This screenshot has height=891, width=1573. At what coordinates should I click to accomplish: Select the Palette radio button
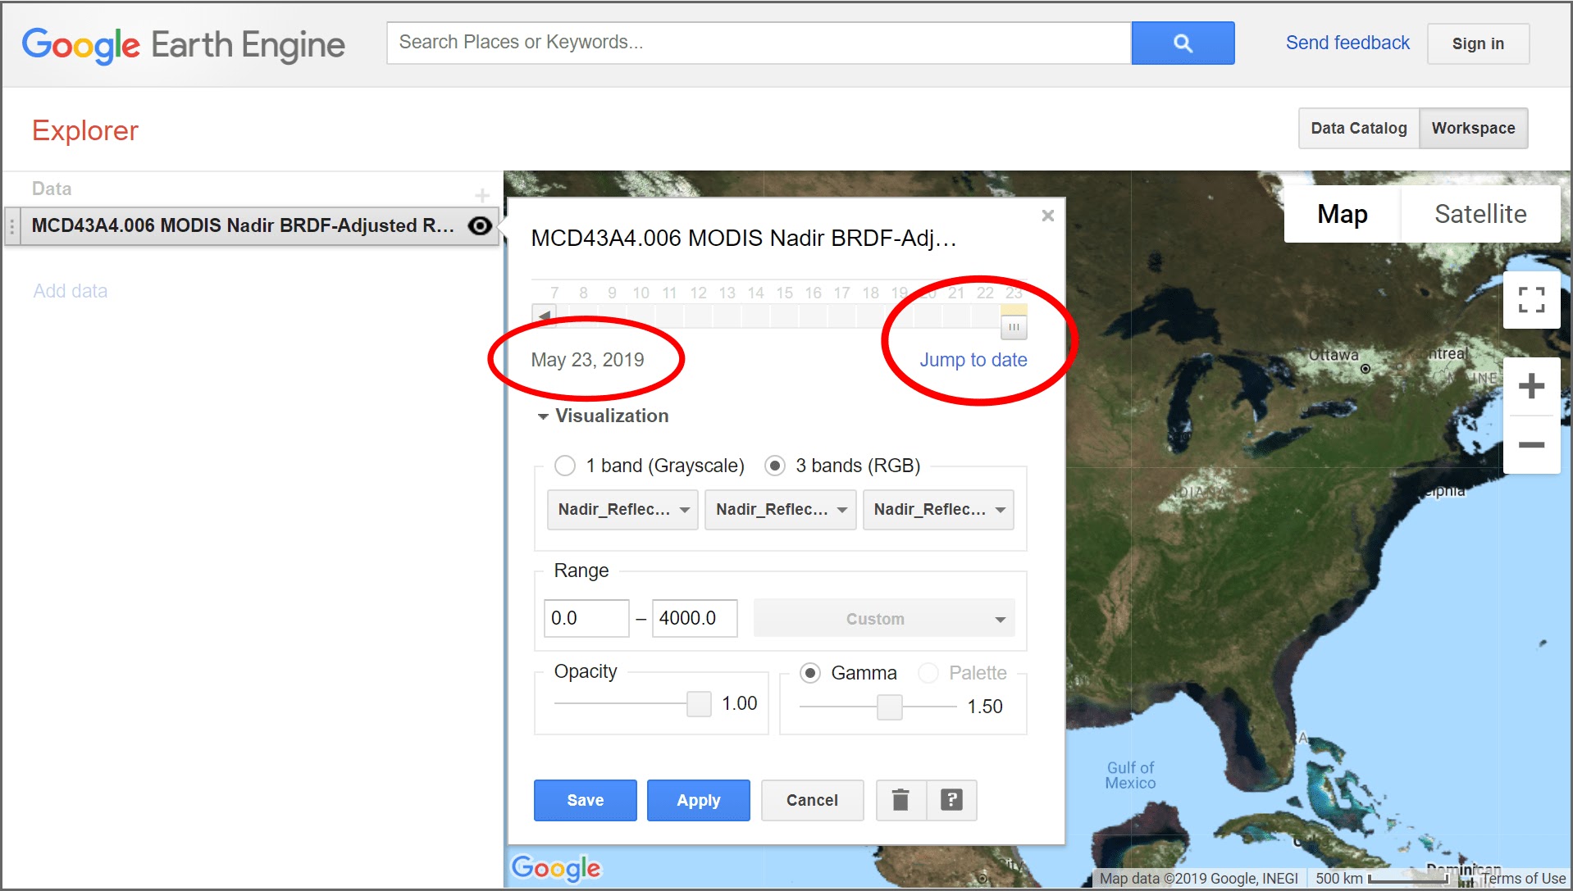pyautogui.click(x=928, y=673)
